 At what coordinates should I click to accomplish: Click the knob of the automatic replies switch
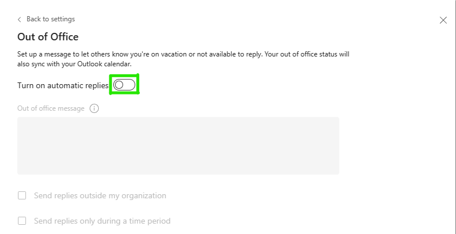tap(119, 85)
